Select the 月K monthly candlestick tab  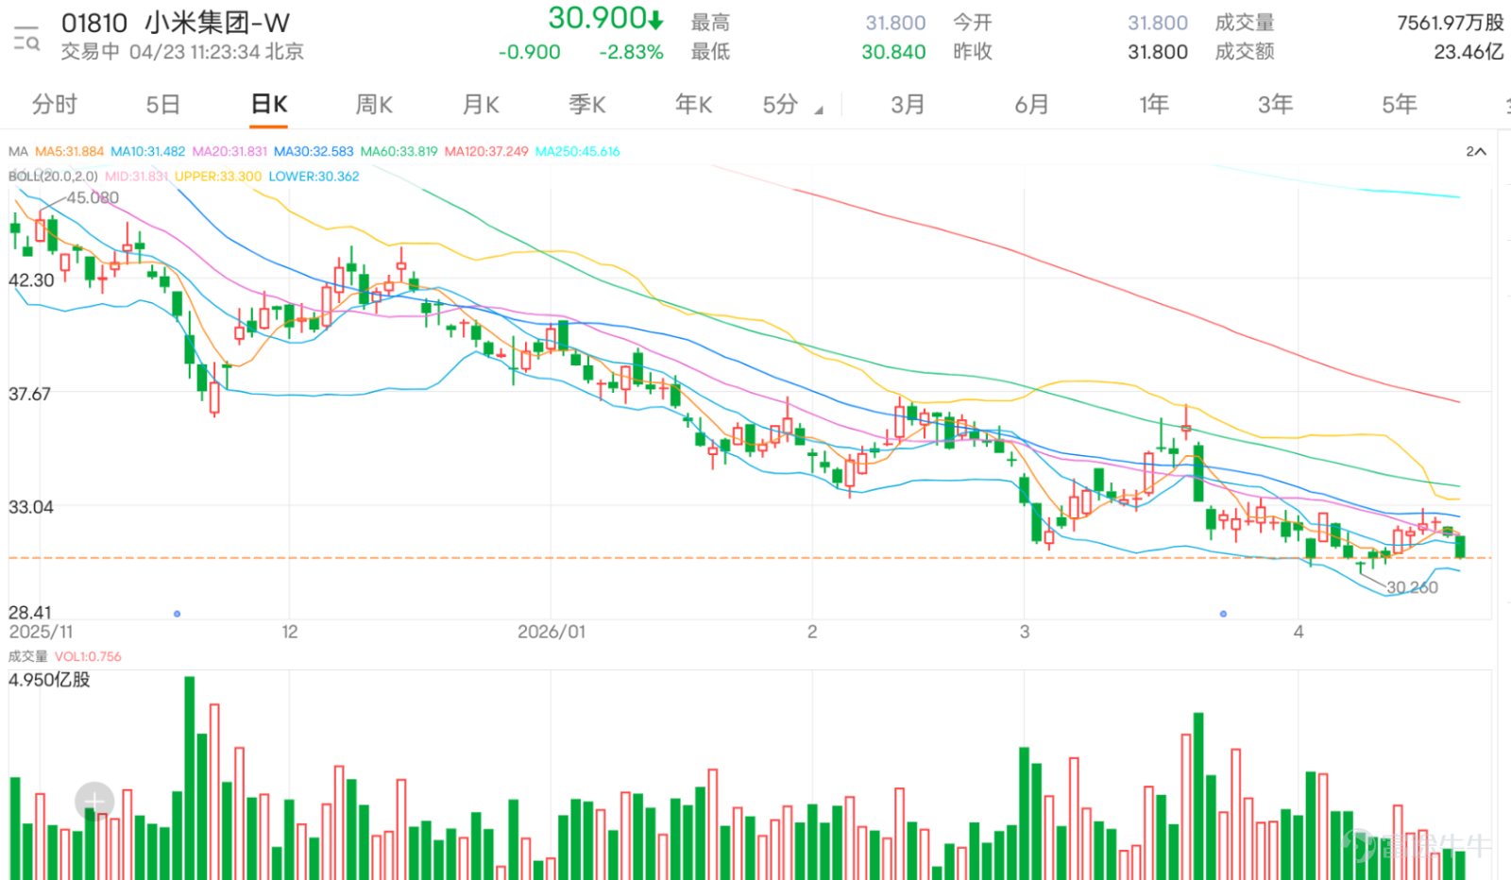[481, 105]
